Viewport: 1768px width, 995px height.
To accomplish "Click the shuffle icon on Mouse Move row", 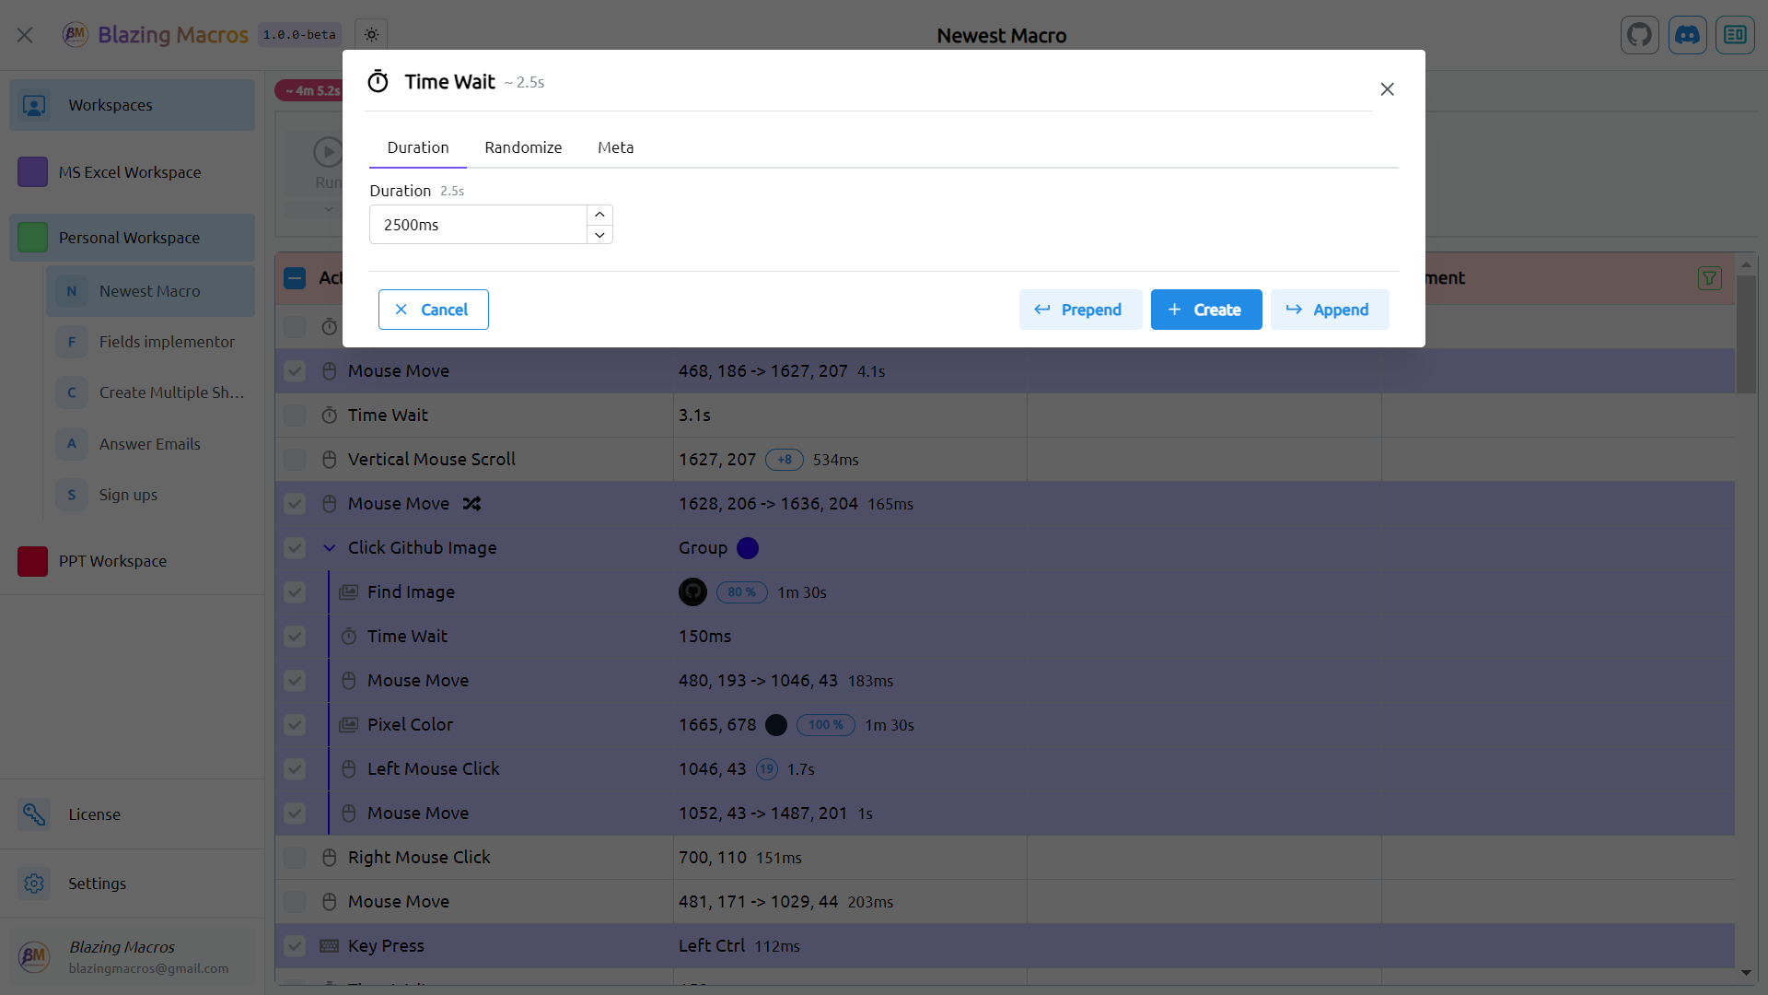I will [471, 504].
